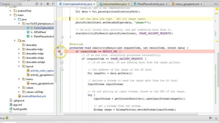The height and width of the screenshot is (123, 220).
Task: Select GPSAPlant class in project tree
Action: (40, 32)
